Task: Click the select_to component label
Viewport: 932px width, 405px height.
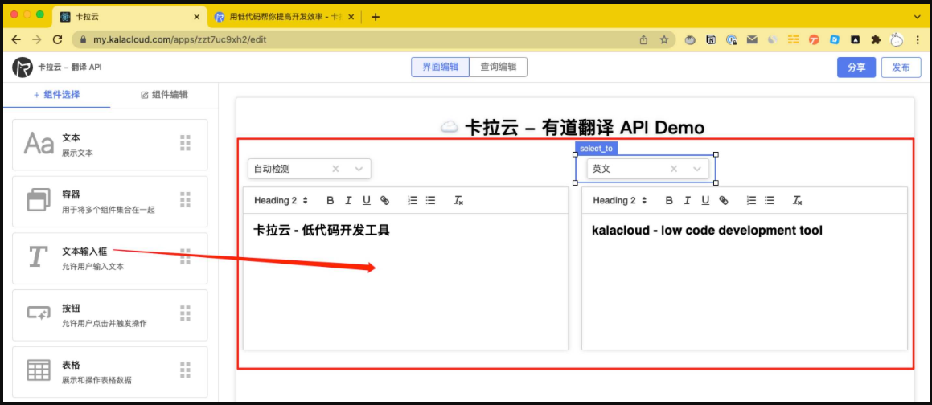Action: 596,149
